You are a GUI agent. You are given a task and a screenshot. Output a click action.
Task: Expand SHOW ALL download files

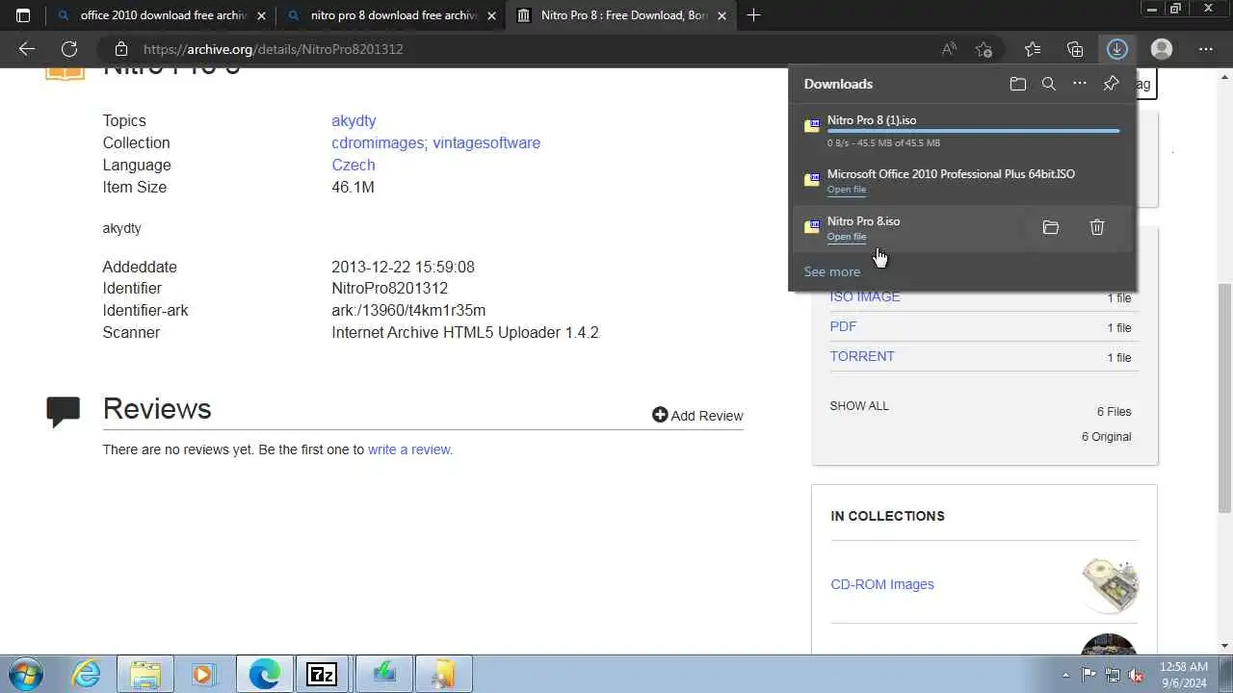[x=859, y=405]
